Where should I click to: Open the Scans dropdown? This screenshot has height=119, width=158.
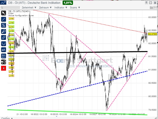pyautogui.click(x=75, y=8)
